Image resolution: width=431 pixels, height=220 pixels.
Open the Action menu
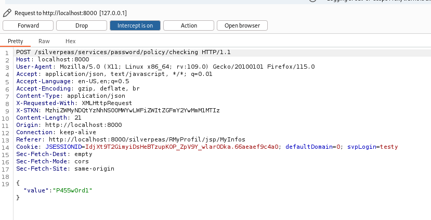coord(189,25)
